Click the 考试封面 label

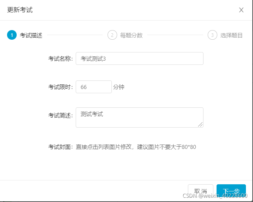(x=61, y=147)
